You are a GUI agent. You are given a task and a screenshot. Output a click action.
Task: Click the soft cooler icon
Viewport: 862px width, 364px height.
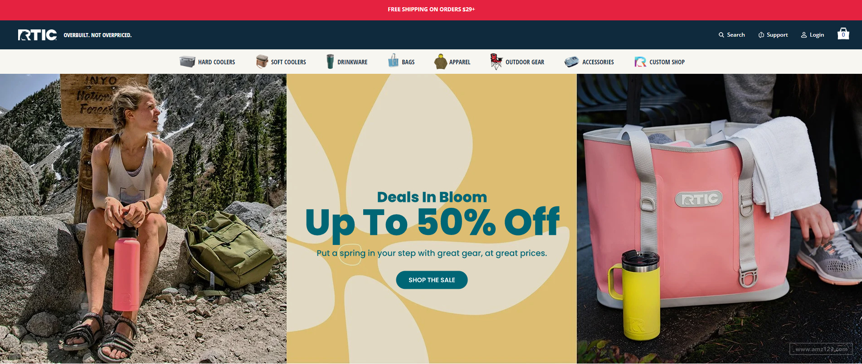click(x=262, y=62)
